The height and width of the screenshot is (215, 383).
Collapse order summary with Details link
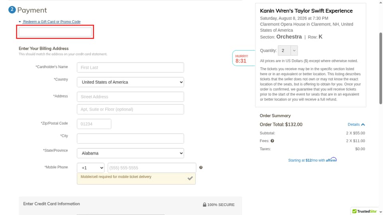(356, 124)
